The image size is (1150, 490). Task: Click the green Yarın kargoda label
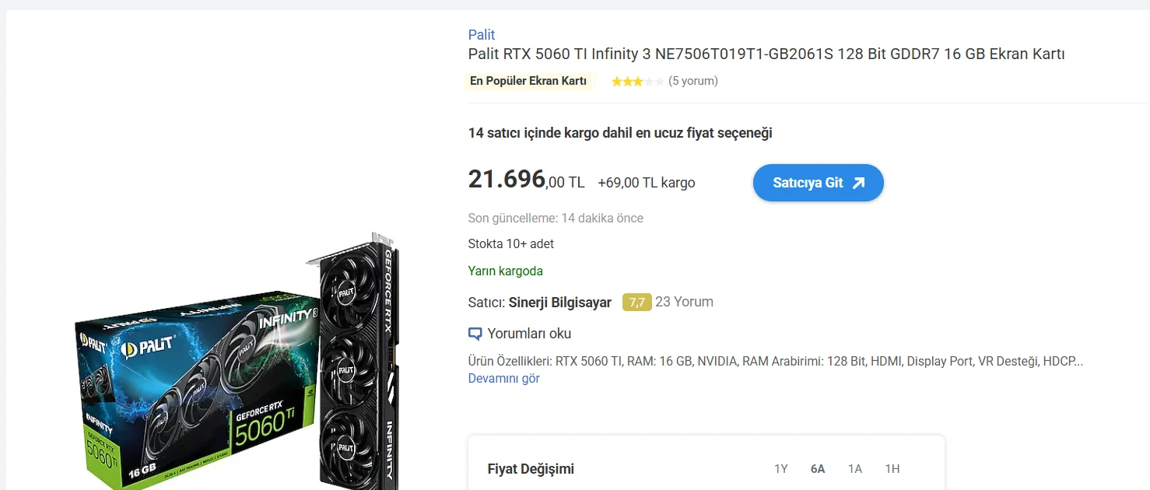505,271
